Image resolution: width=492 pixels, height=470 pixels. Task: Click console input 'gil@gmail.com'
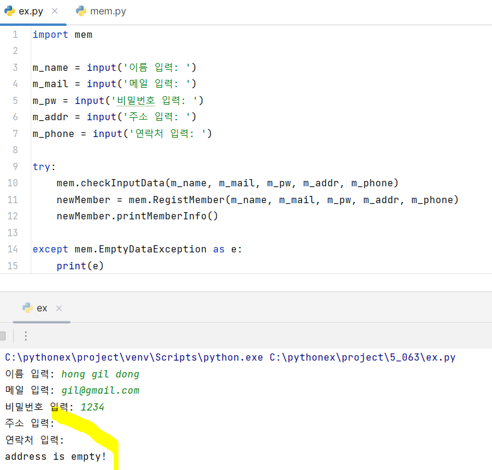click(x=100, y=391)
